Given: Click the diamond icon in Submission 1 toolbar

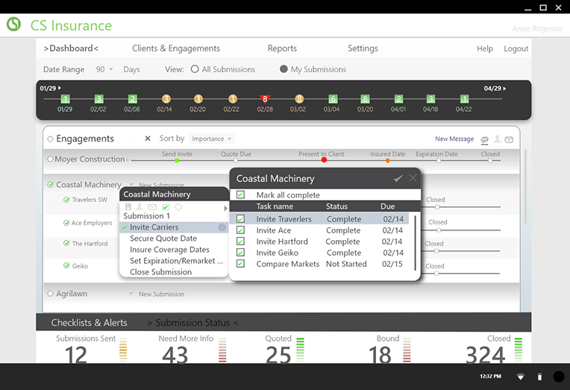Looking at the screenshot, I should (x=178, y=207).
